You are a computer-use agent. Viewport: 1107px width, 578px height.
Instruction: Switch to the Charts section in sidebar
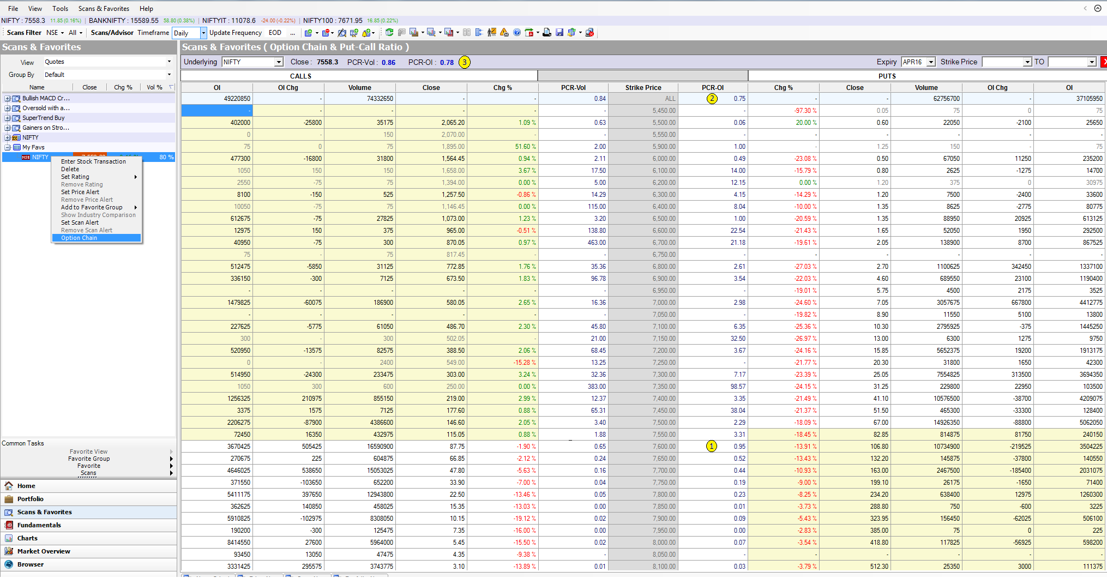(x=27, y=538)
